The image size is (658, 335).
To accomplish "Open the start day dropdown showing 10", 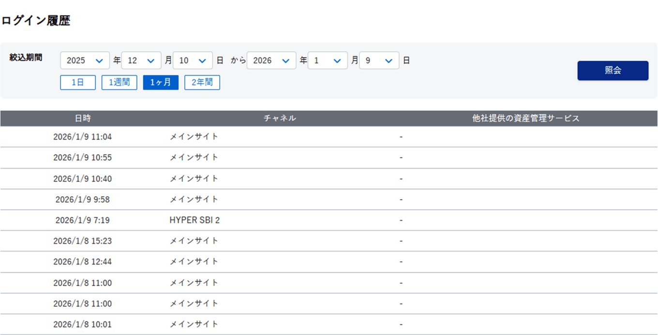I will pos(193,60).
